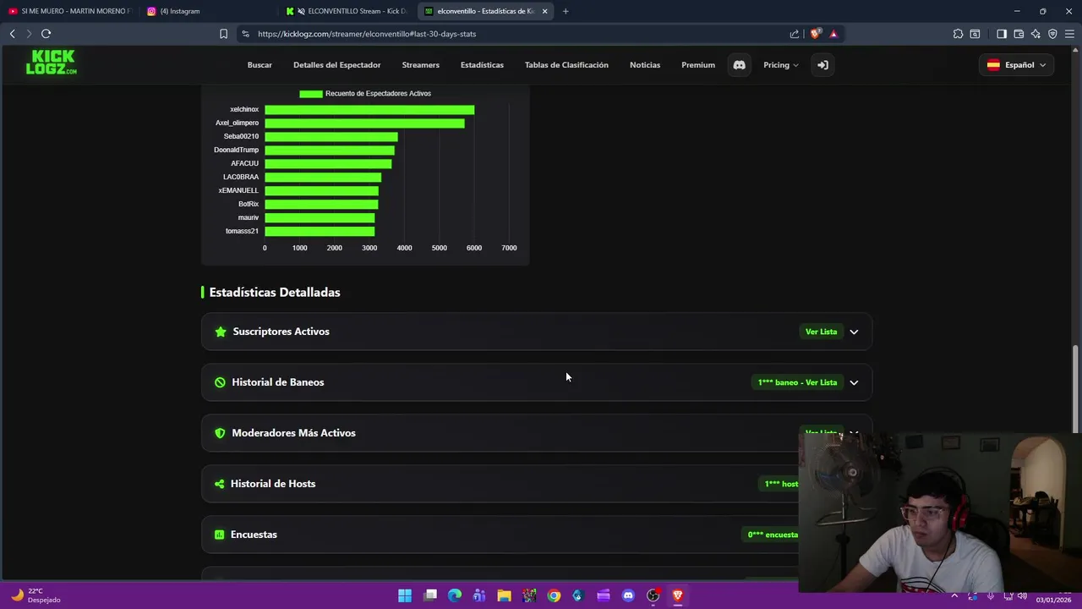
Task: Click the Suscriptores Activos star icon
Action: 221,332
